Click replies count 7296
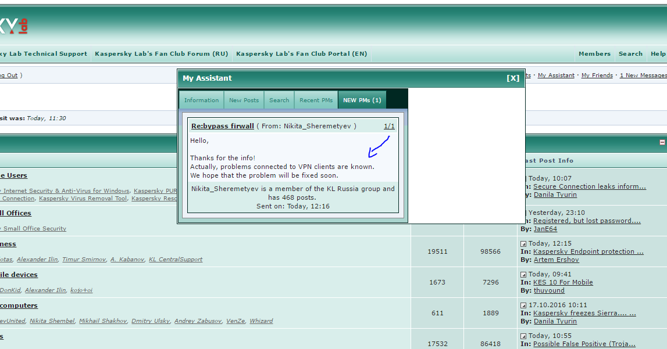Viewport: 667px width, 349px height. (x=490, y=282)
